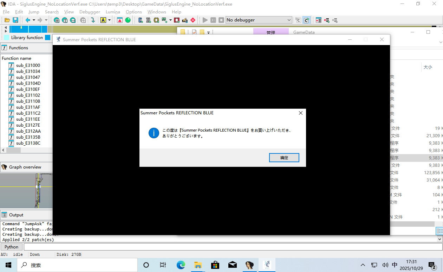This screenshot has height=272, width=443.
Task: Click the start process play icon
Action: (x=205, y=20)
